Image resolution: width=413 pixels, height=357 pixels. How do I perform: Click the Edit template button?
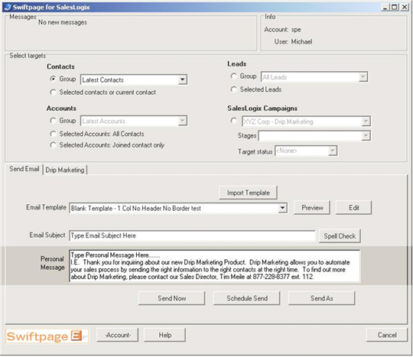coord(354,208)
